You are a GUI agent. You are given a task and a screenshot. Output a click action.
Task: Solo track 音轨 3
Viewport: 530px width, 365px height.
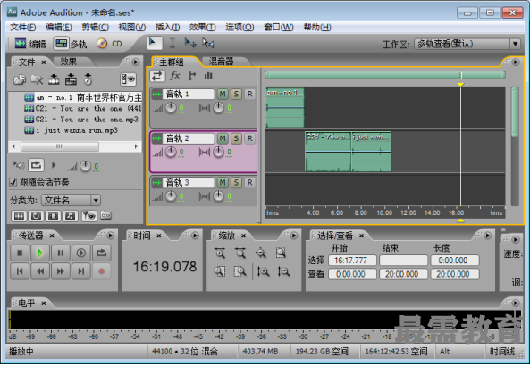236,182
